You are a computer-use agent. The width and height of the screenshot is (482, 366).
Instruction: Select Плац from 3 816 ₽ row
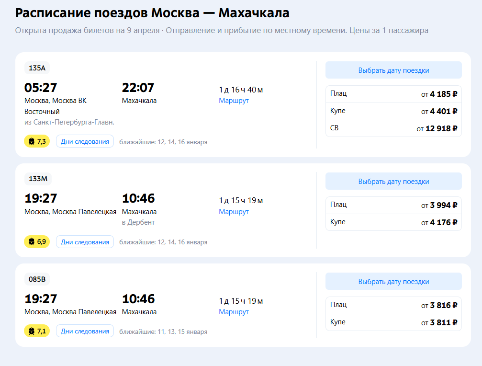(393, 306)
